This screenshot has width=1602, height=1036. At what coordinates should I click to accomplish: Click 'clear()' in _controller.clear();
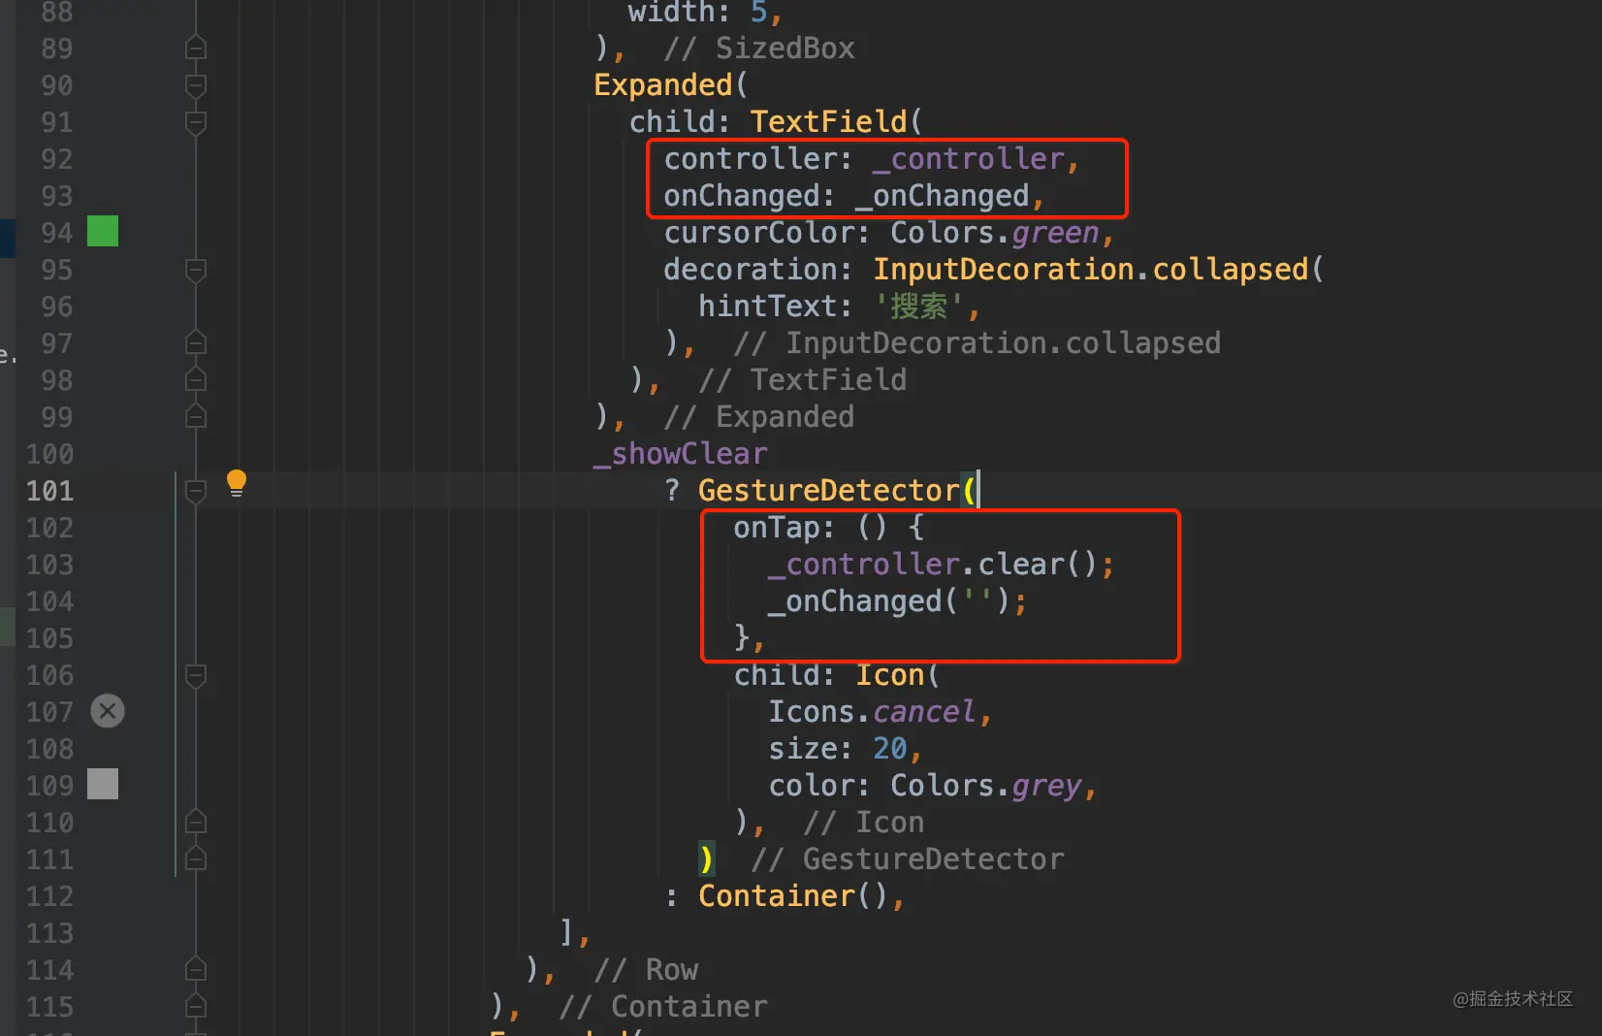tap(1038, 565)
